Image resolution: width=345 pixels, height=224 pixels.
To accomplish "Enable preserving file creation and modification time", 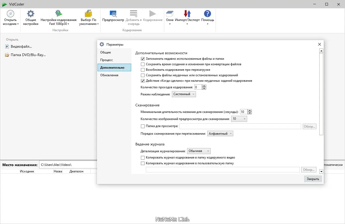I will (x=143, y=64).
